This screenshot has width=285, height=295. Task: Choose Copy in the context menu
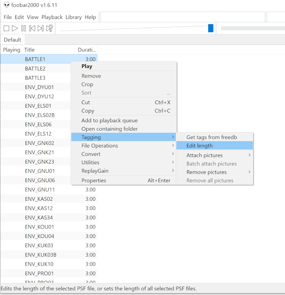[x=124, y=111]
